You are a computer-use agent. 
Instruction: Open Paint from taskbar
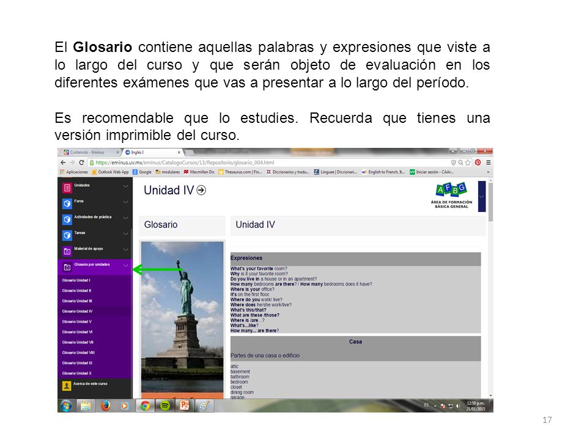(x=204, y=406)
